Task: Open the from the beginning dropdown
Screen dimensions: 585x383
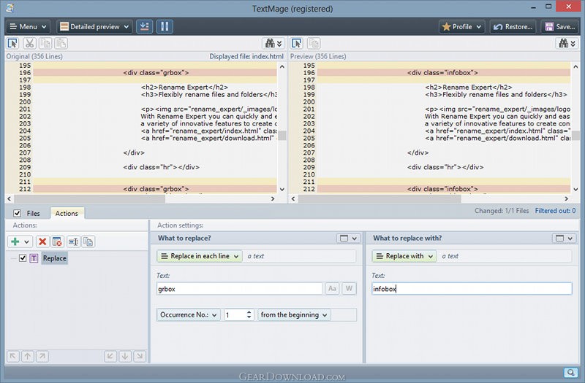Action: (x=295, y=314)
